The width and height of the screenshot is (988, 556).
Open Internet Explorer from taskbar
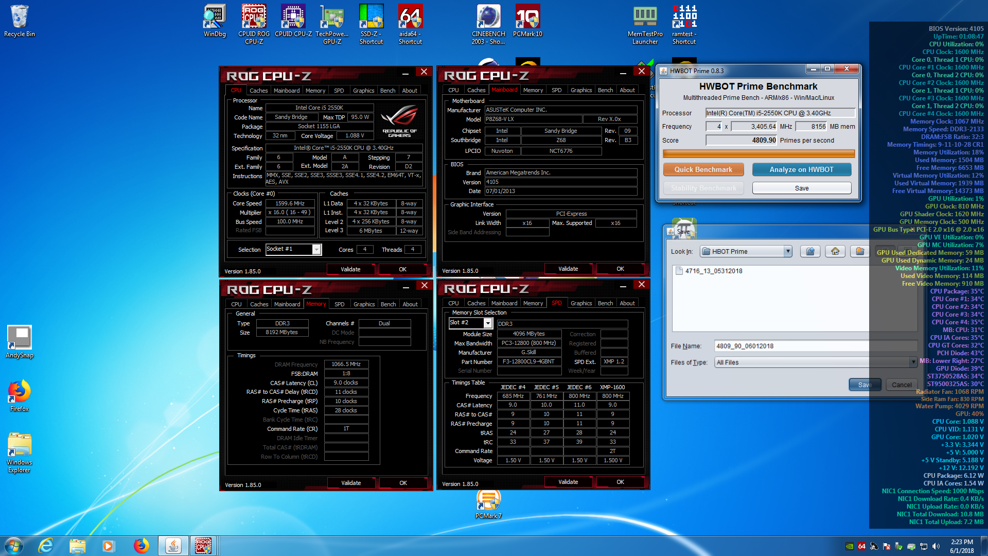pos(46,546)
